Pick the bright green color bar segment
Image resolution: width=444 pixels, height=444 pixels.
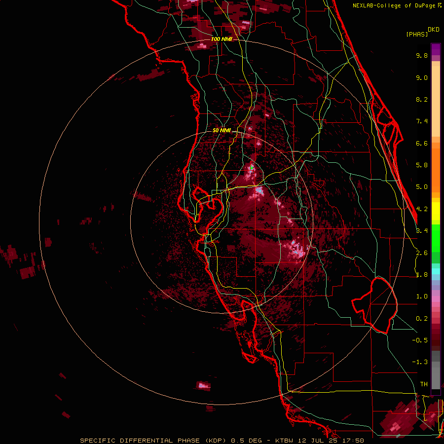(x=436, y=238)
